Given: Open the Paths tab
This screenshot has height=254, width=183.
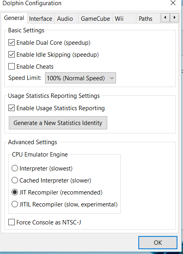Looking at the screenshot, I should coord(146,19).
